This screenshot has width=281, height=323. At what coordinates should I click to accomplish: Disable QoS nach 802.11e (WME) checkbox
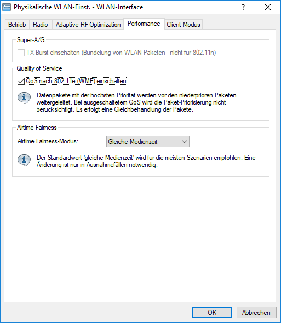21,81
